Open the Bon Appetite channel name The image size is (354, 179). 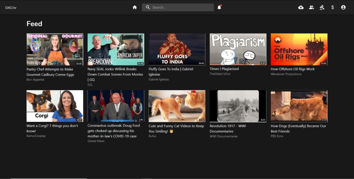tap(36, 80)
